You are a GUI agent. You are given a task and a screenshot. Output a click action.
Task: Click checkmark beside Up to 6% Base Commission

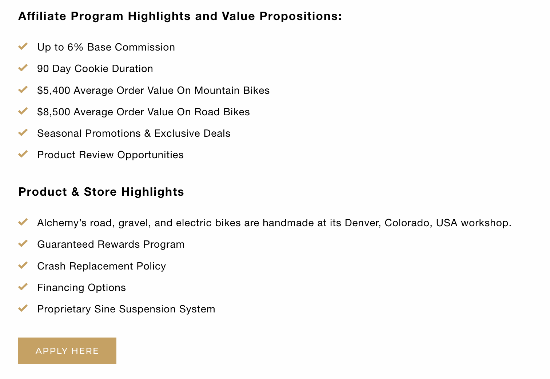point(23,46)
